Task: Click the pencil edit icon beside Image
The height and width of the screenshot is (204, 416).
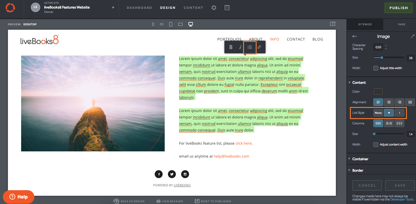Action: (413, 36)
